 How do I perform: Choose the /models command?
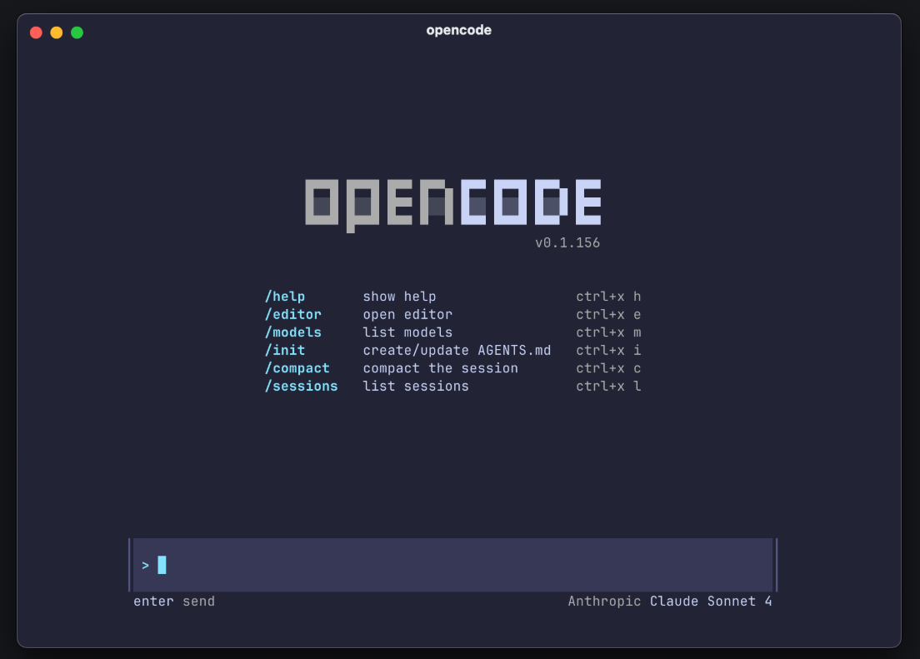(293, 332)
